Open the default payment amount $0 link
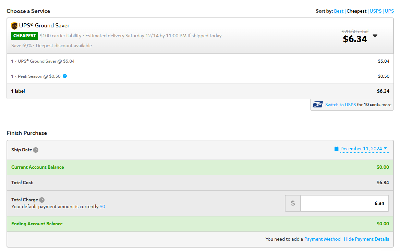Image resolution: width=400 pixels, height=251 pixels. point(102,206)
